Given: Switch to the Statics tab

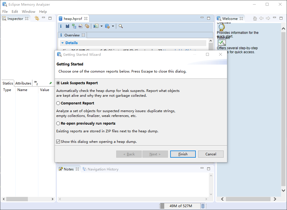Looking at the screenshot, I should click(8, 83).
